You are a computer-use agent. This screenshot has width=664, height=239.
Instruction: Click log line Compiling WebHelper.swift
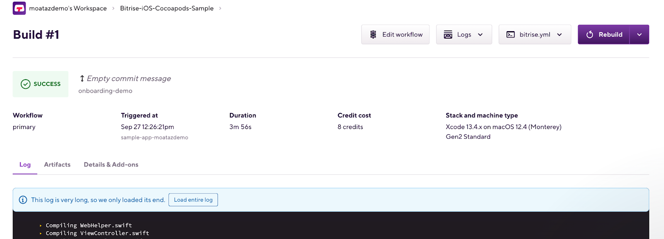point(89,225)
